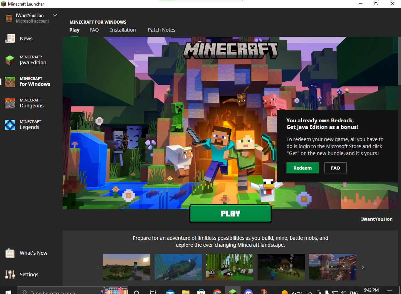401x294 pixels.
Task: Open the Microsoft Store from the taskbar
Action: pos(201,291)
